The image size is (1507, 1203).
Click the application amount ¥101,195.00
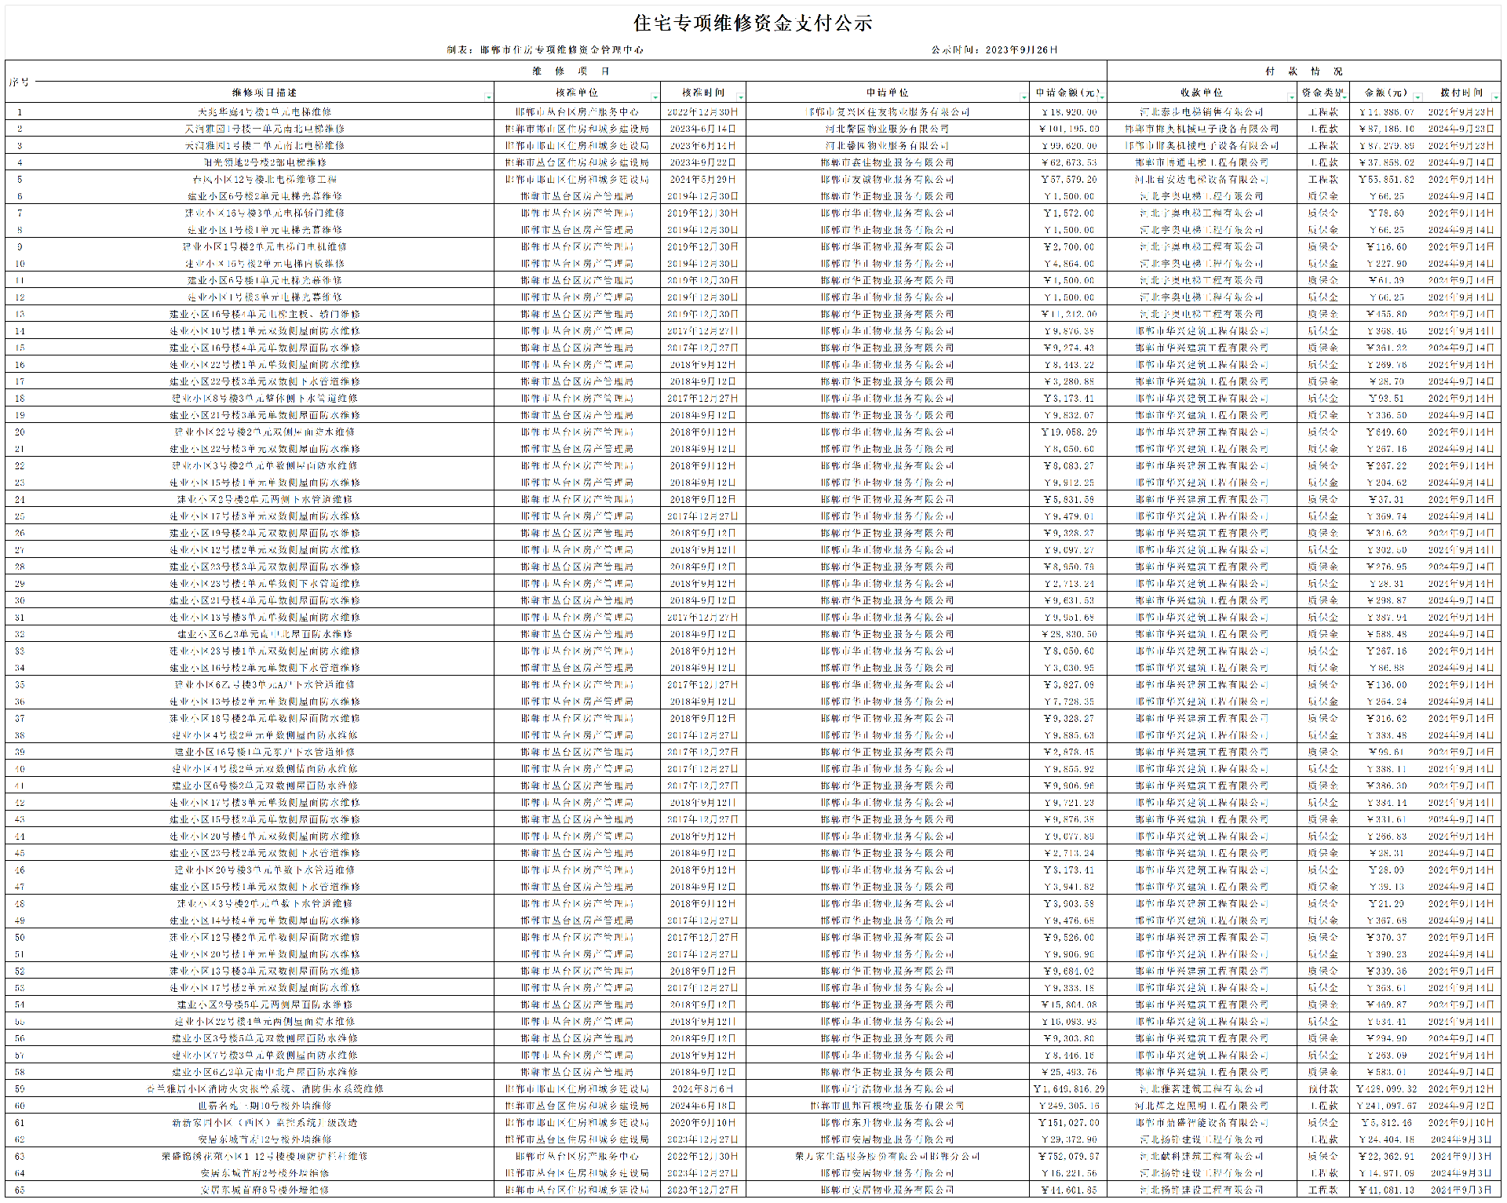(x=1068, y=129)
